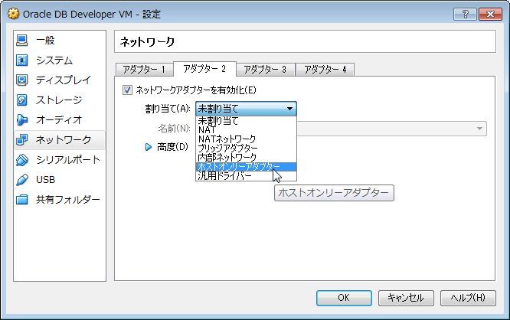The height and width of the screenshot is (320, 510).
Task: Click the VirtualBox gear icon in title bar
Action: [x=13, y=14]
